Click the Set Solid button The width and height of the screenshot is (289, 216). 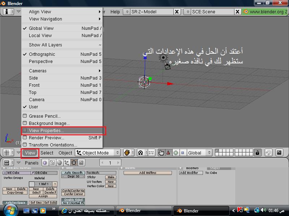click(x=50, y=203)
